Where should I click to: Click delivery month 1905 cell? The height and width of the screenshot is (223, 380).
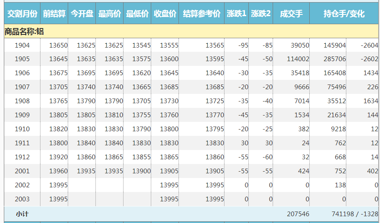point(22,59)
